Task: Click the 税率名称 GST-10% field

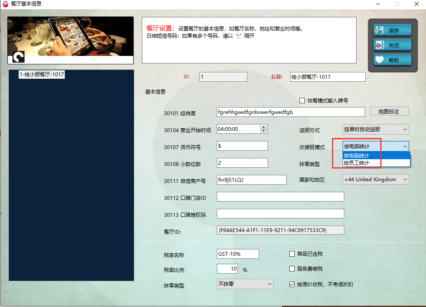Action: pyautogui.click(x=238, y=254)
